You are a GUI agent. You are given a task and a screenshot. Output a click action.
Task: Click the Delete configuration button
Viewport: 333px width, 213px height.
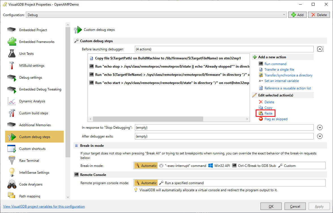pyautogui.click(x=319, y=15)
